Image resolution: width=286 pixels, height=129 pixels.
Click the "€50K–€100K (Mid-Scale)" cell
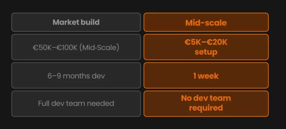click(x=76, y=47)
